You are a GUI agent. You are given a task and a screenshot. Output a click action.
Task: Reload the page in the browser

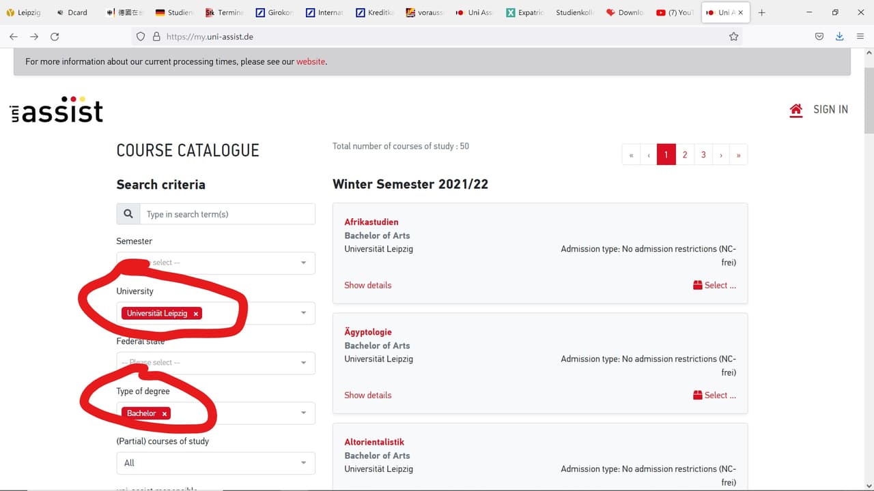(55, 37)
